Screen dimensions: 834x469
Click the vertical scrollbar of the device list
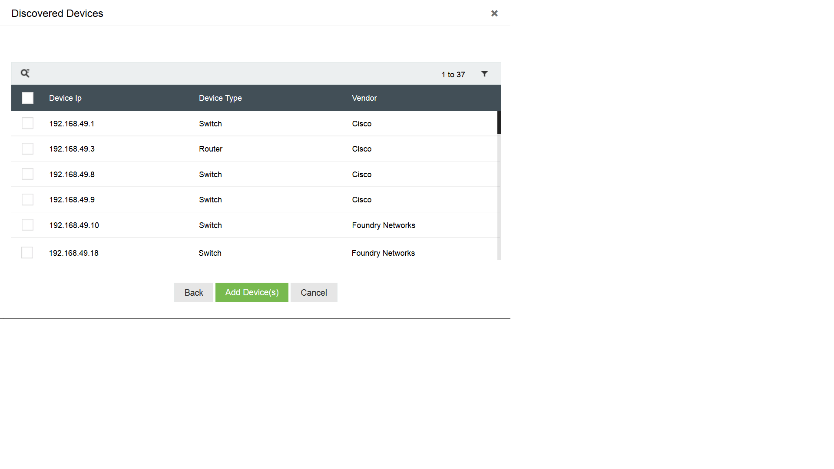point(499,123)
